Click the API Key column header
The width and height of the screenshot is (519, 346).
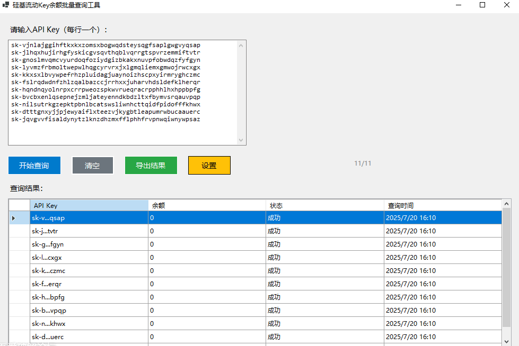[89, 205]
